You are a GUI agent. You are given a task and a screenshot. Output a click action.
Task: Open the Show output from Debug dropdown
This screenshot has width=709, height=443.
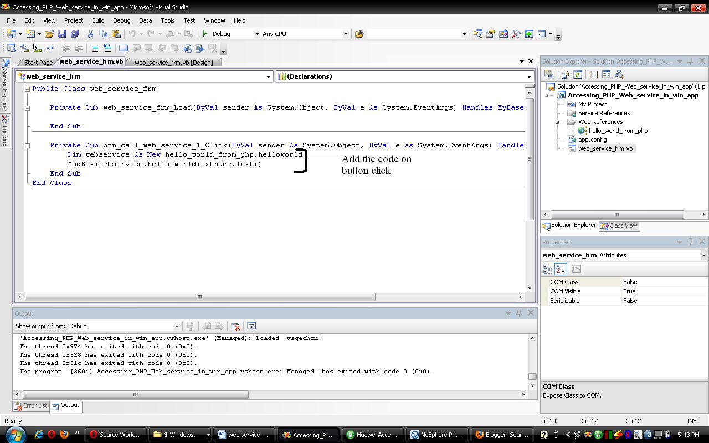[x=177, y=326]
